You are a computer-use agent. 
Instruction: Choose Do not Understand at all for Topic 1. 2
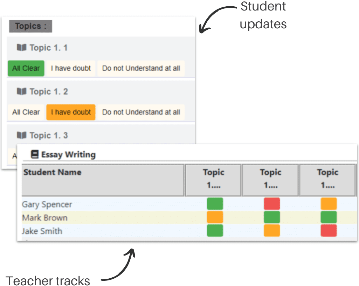click(x=141, y=112)
